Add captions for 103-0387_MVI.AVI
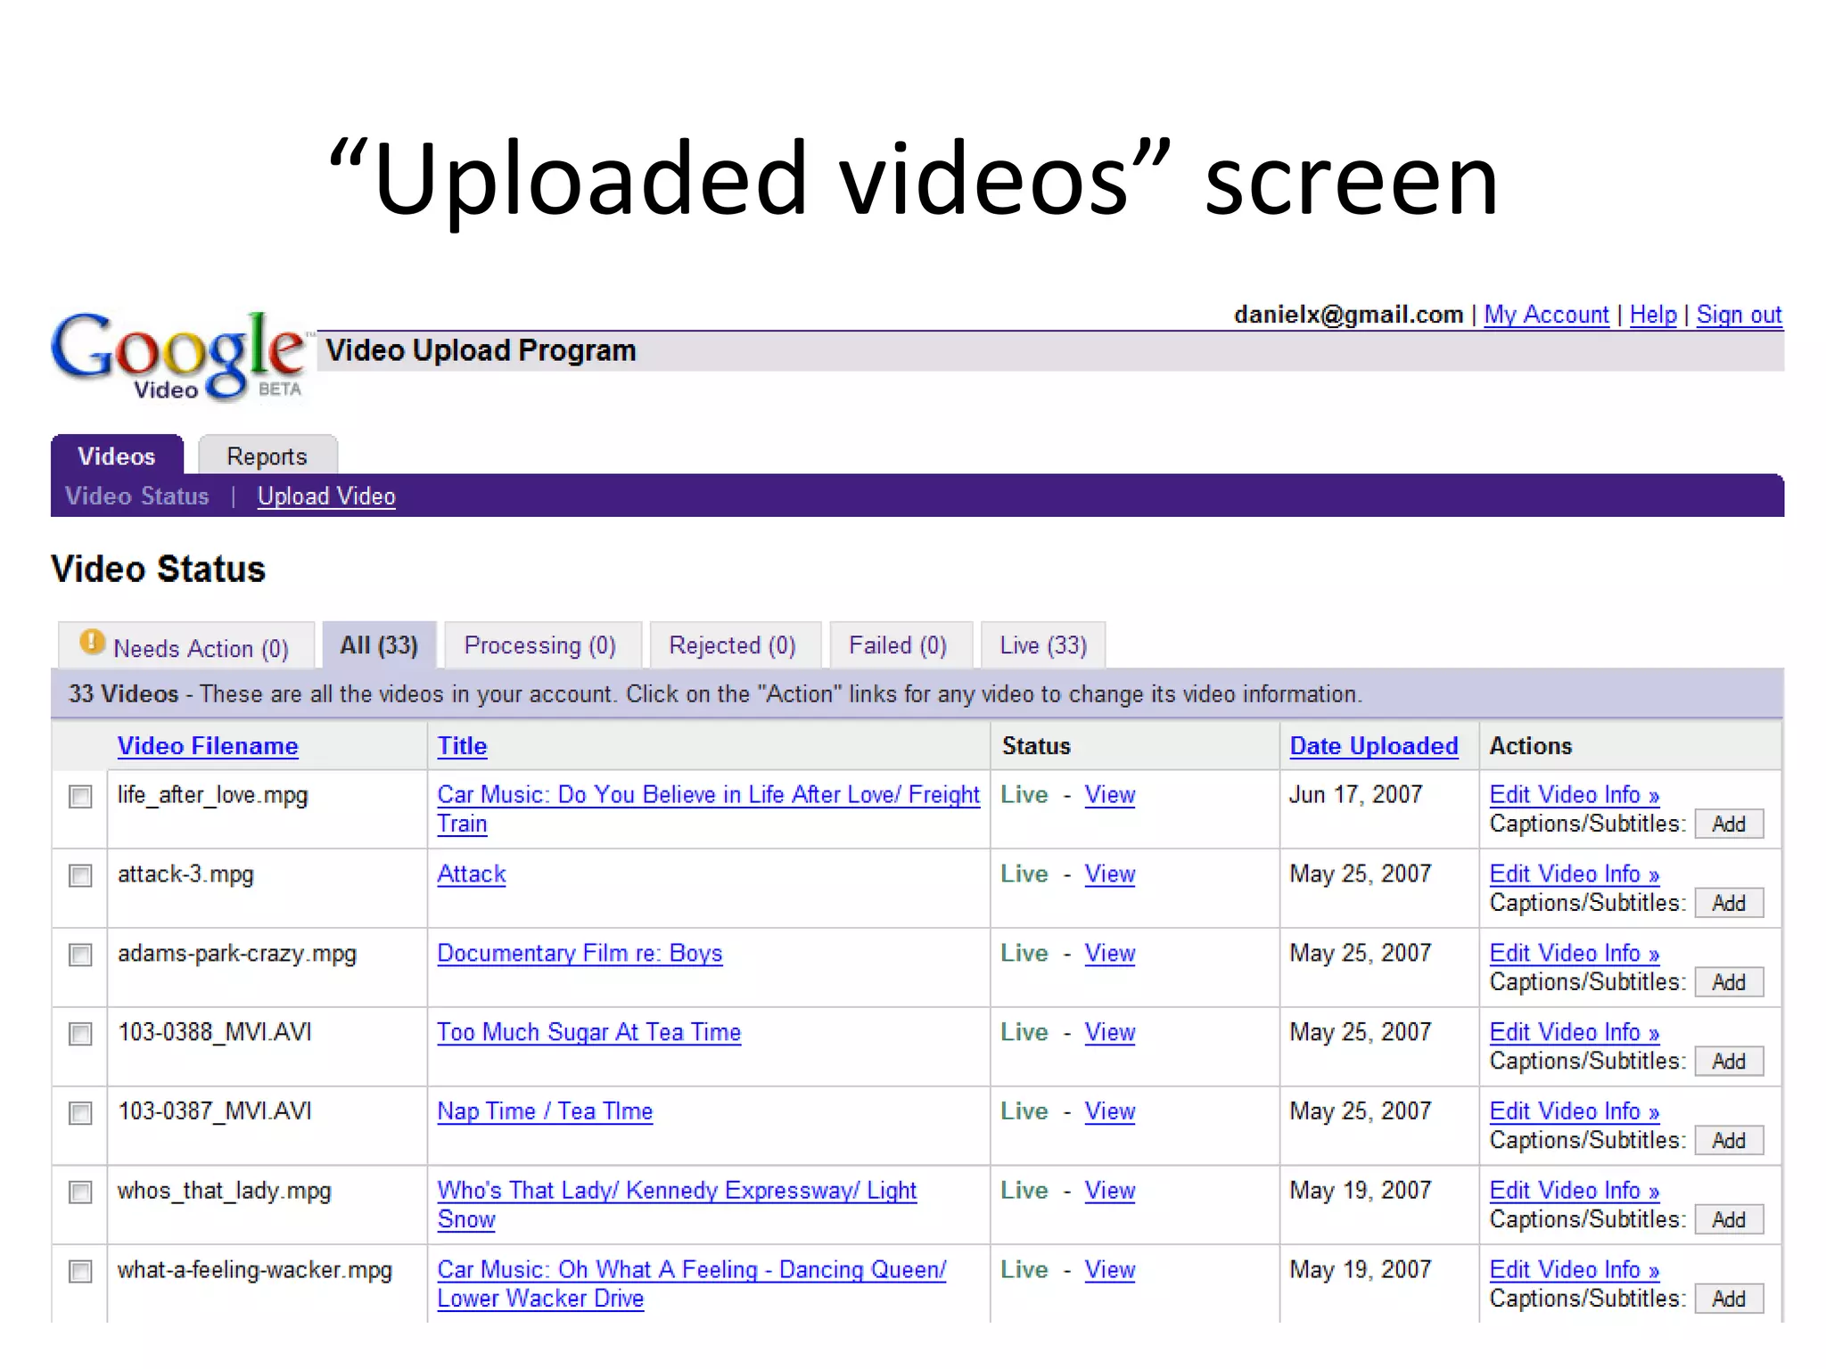 click(1729, 1141)
